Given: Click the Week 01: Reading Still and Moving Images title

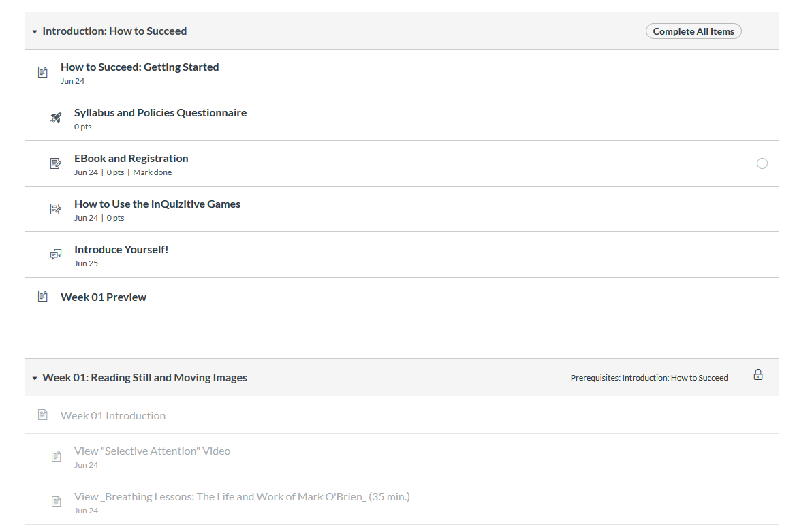Looking at the screenshot, I should click(x=145, y=378).
